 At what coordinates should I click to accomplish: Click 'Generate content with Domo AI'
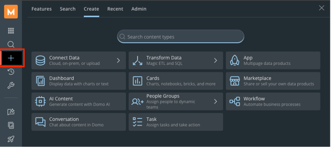(x=80, y=104)
